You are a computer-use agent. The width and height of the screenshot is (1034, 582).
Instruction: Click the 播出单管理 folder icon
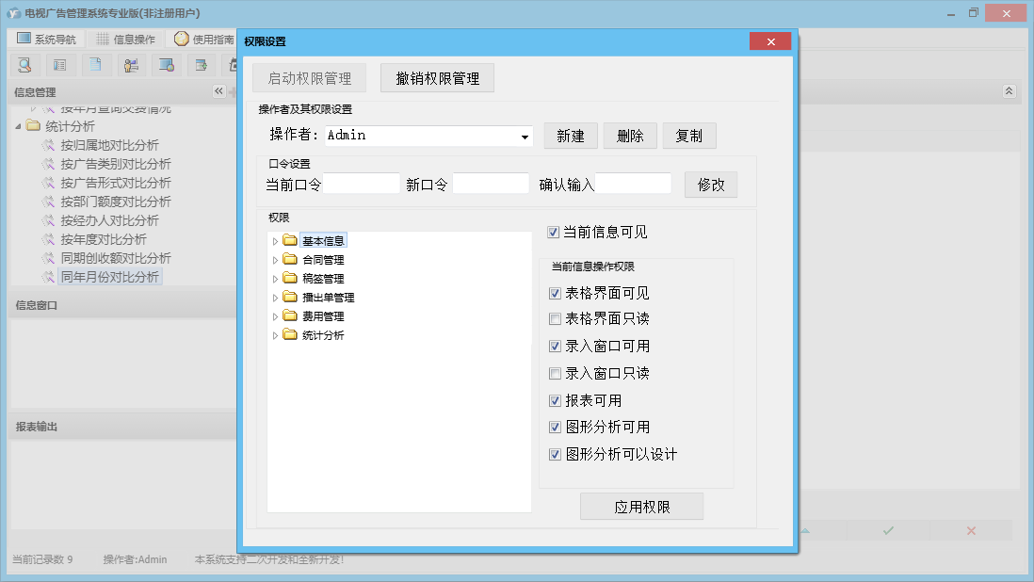pyautogui.click(x=289, y=297)
